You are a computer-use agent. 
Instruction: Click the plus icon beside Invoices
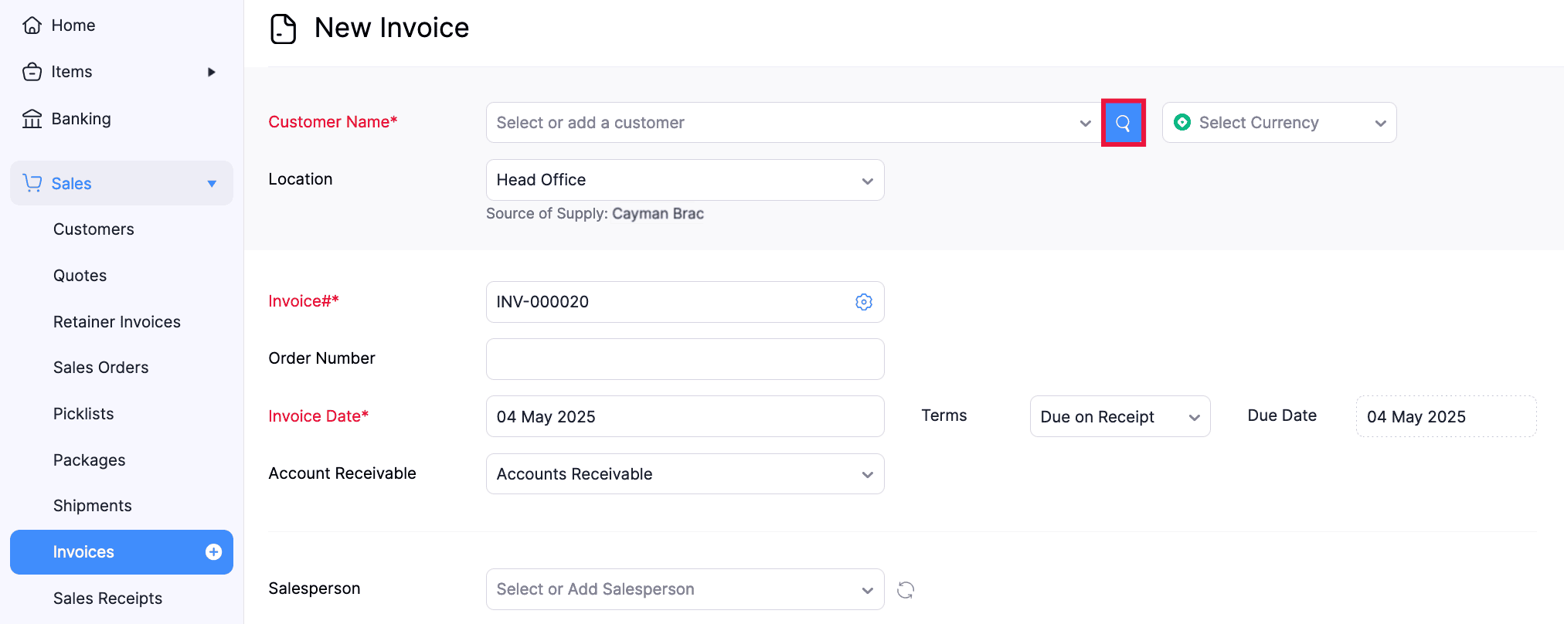point(213,552)
